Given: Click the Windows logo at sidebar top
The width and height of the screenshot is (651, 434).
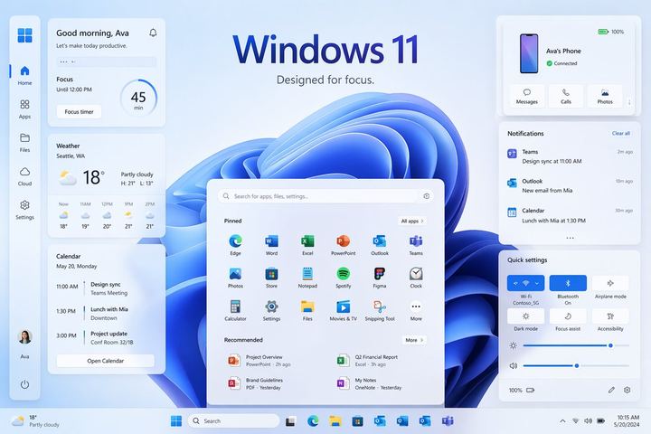Looking at the screenshot, I should pyautogui.click(x=24, y=35).
